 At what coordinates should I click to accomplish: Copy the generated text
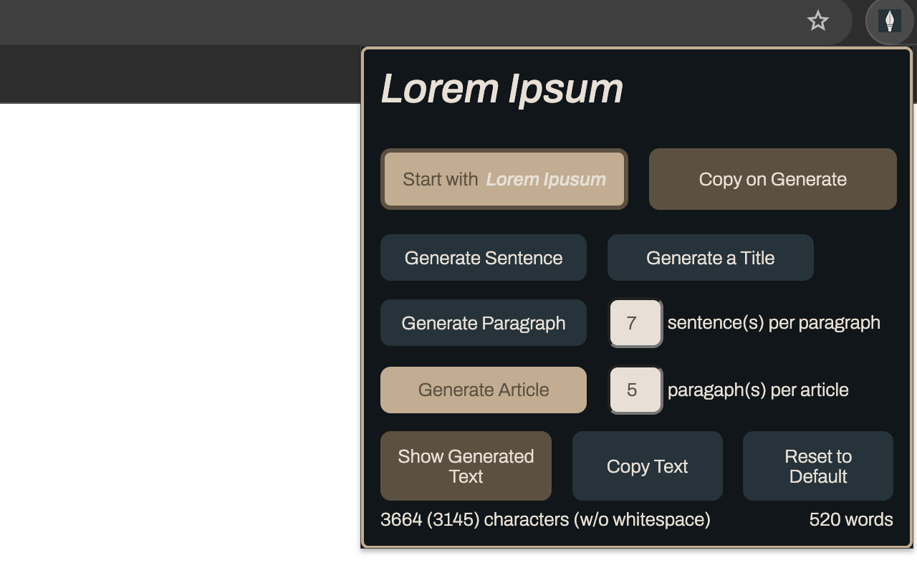tap(647, 466)
